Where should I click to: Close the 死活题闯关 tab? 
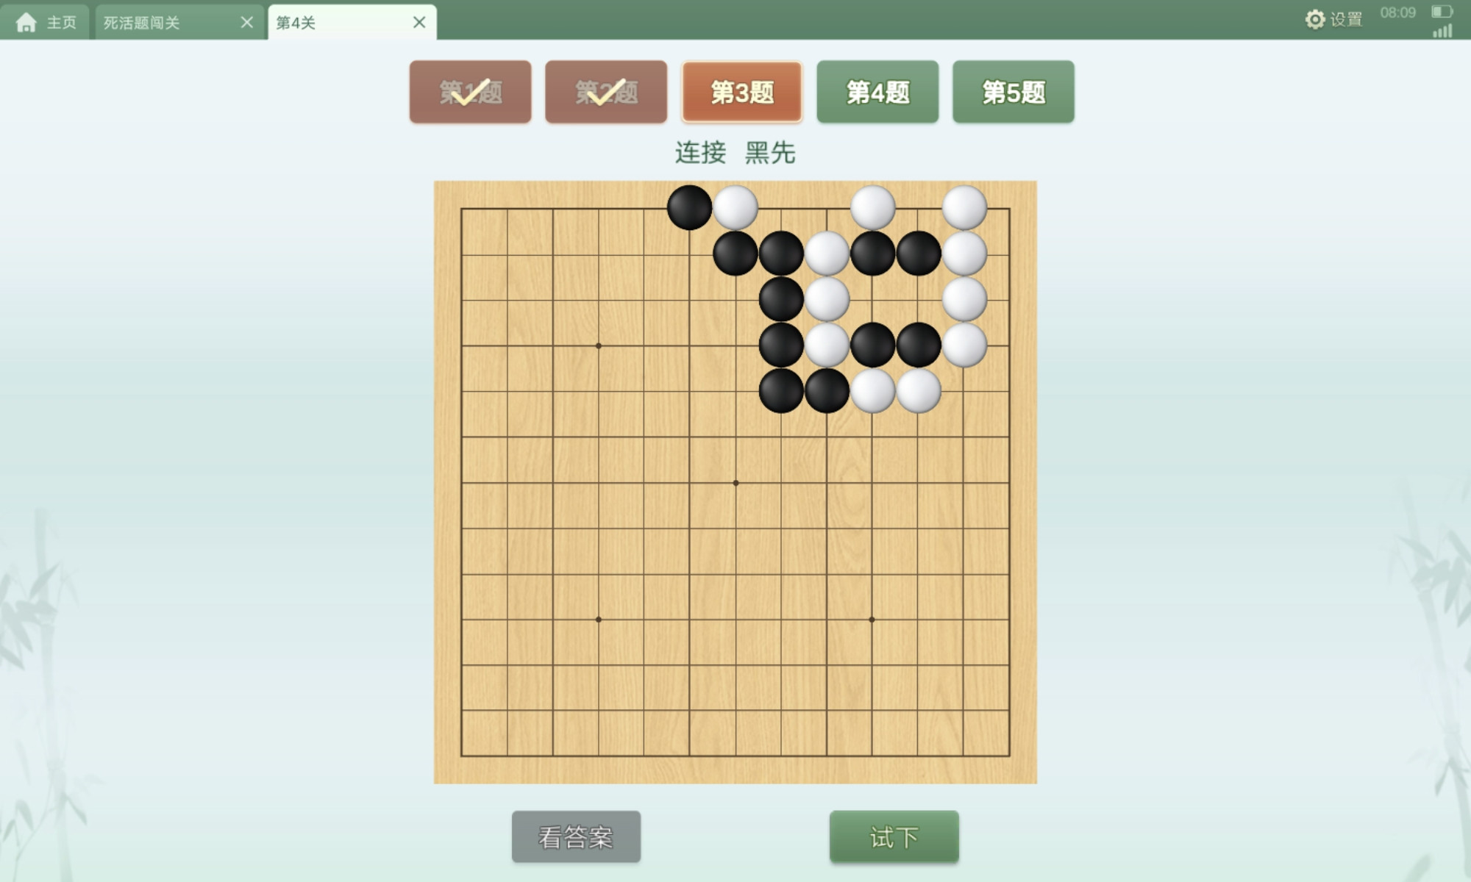coord(247,23)
